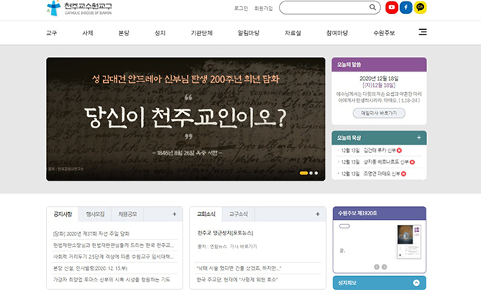
Task: Expand 오늘의 묵상 with plus icon
Action: click(419, 138)
